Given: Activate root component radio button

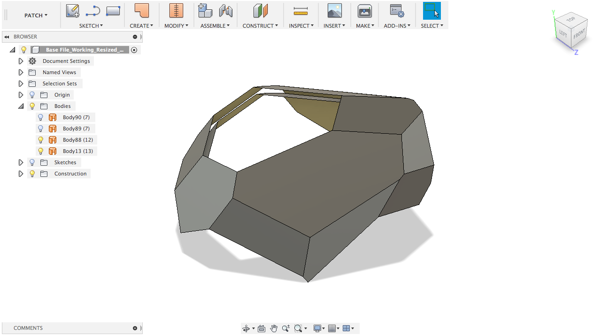Looking at the screenshot, I should [134, 50].
